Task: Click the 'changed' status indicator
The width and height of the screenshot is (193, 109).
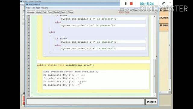Action: pos(151,102)
